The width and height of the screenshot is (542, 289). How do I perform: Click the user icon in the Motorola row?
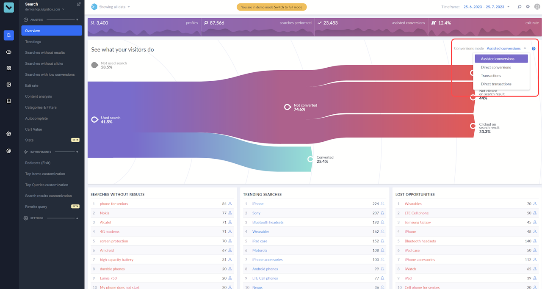pos(382,250)
